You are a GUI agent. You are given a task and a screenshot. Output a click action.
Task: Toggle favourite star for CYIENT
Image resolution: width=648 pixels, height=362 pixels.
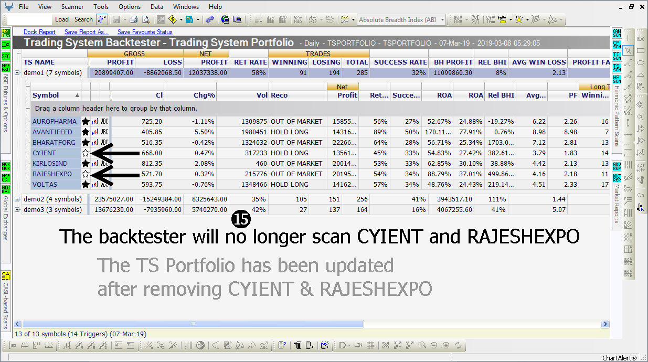click(x=86, y=153)
